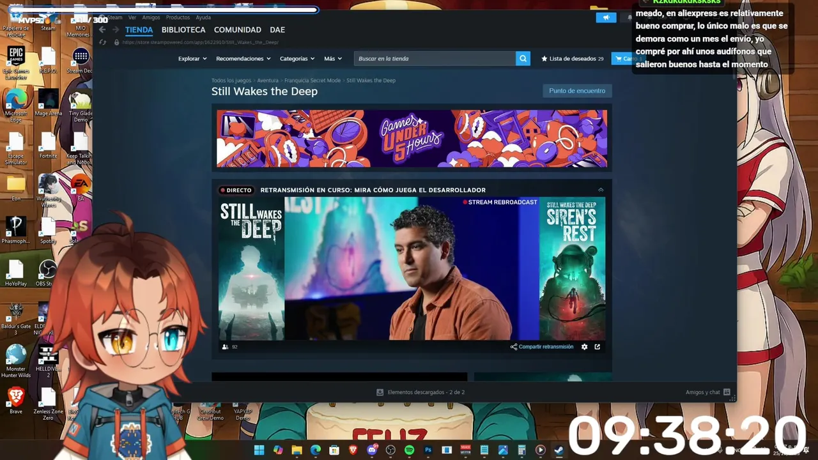Open the Más dropdown menu

pyautogui.click(x=333, y=58)
